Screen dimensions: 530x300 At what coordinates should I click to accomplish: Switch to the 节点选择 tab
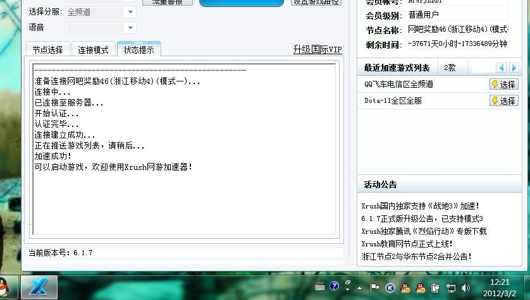click(47, 50)
